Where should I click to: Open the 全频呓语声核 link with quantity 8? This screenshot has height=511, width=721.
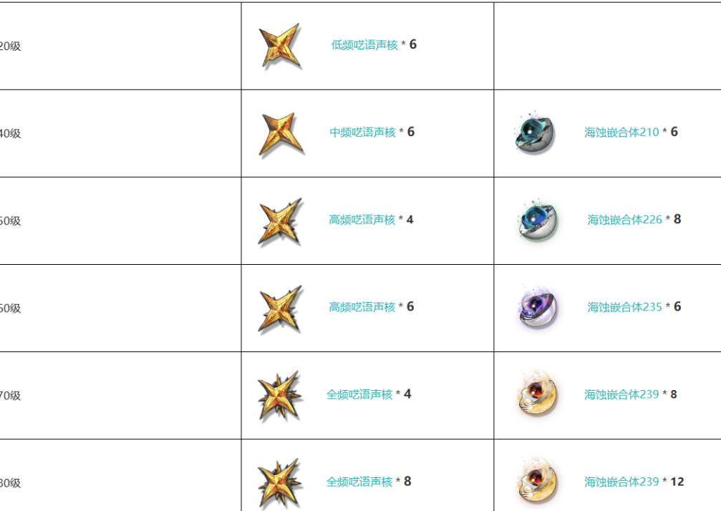tap(359, 482)
